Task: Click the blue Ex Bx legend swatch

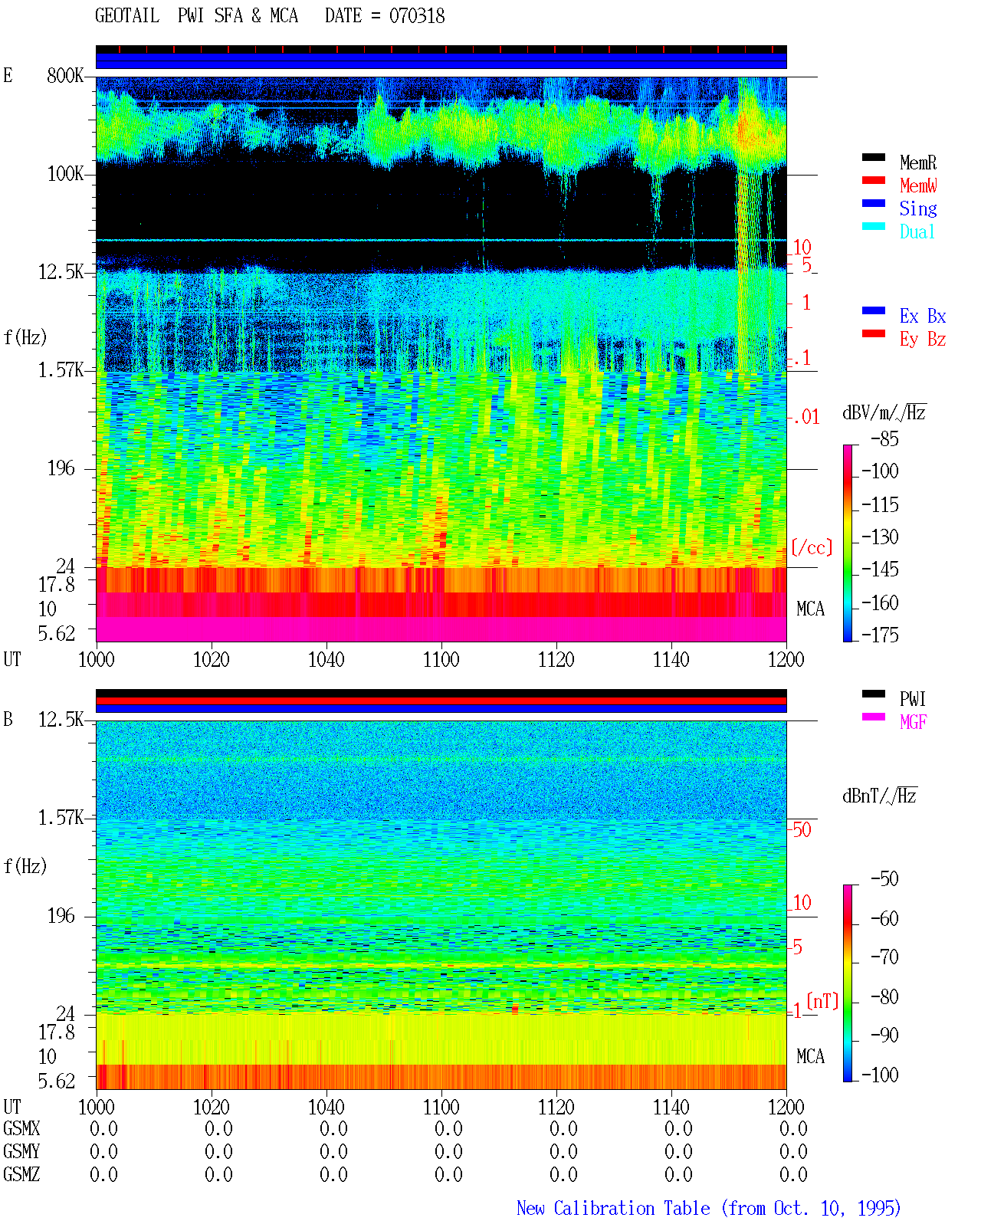Action: tap(874, 310)
